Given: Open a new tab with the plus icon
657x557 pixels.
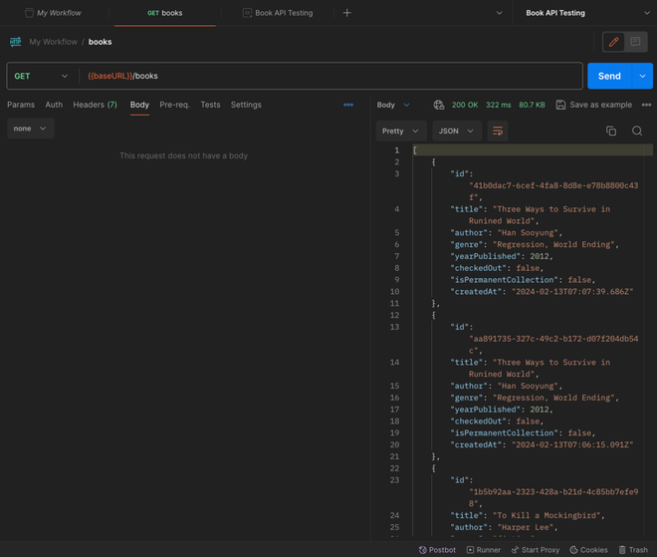Looking at the screenshot, I should pos(346,13).
